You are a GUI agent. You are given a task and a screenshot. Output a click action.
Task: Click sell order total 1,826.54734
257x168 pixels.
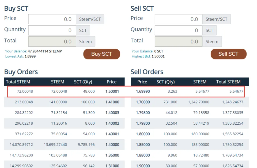pyautogui.click(x=233, y=166)
